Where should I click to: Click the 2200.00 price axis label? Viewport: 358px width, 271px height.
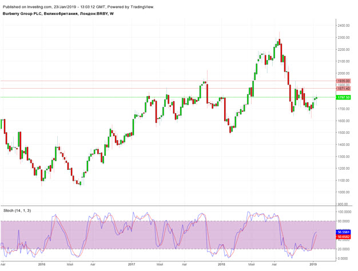[343, 50]
